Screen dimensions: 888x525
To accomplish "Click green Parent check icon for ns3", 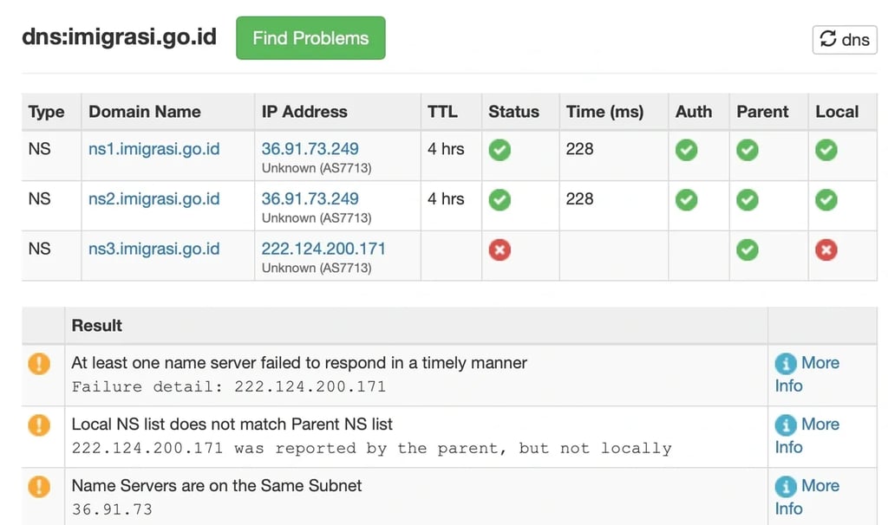I will tap(748, 250).
